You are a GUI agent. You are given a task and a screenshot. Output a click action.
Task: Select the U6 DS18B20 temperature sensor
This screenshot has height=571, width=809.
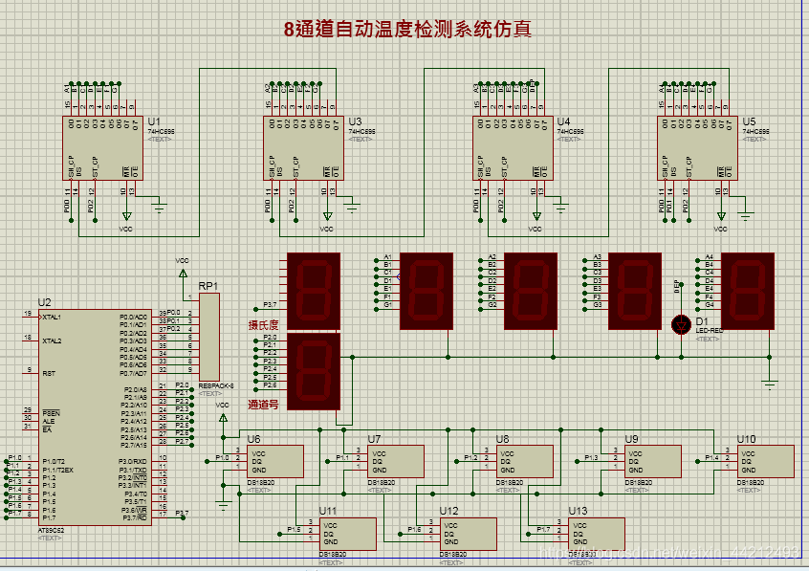[x=275, y=462]
